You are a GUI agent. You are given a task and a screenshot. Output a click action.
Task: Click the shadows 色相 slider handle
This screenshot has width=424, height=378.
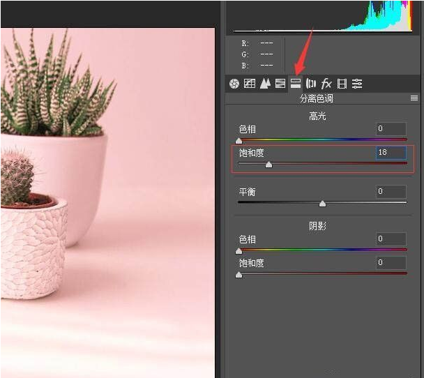tap(239, 251)
